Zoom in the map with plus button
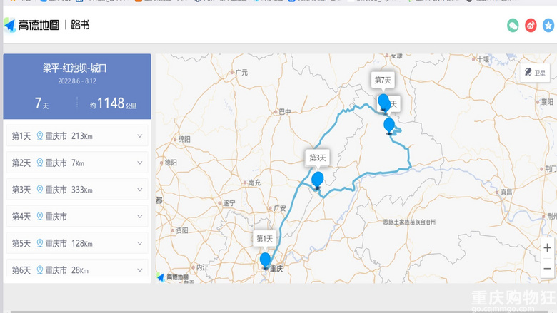This screenshot has width=557, height=313. [547, 248]
